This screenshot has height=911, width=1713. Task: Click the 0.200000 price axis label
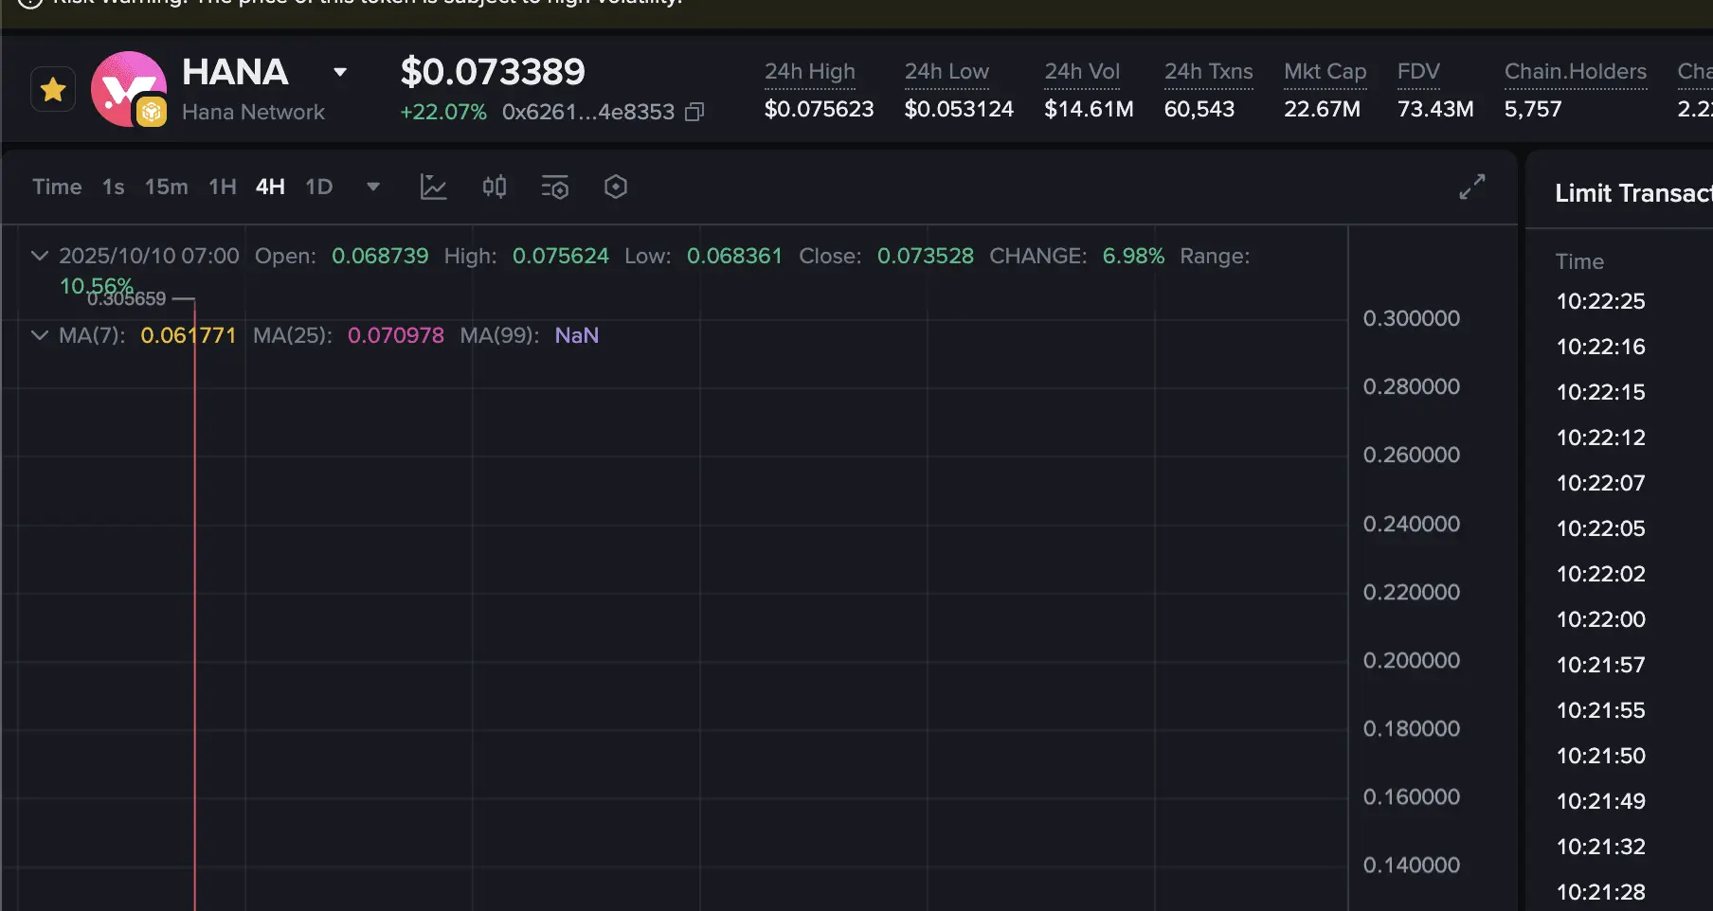(x=1412, y=660)
